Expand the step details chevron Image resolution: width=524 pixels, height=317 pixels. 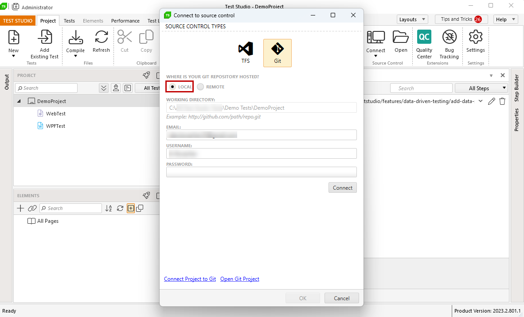pyautogui.click(x=481, y=101)
